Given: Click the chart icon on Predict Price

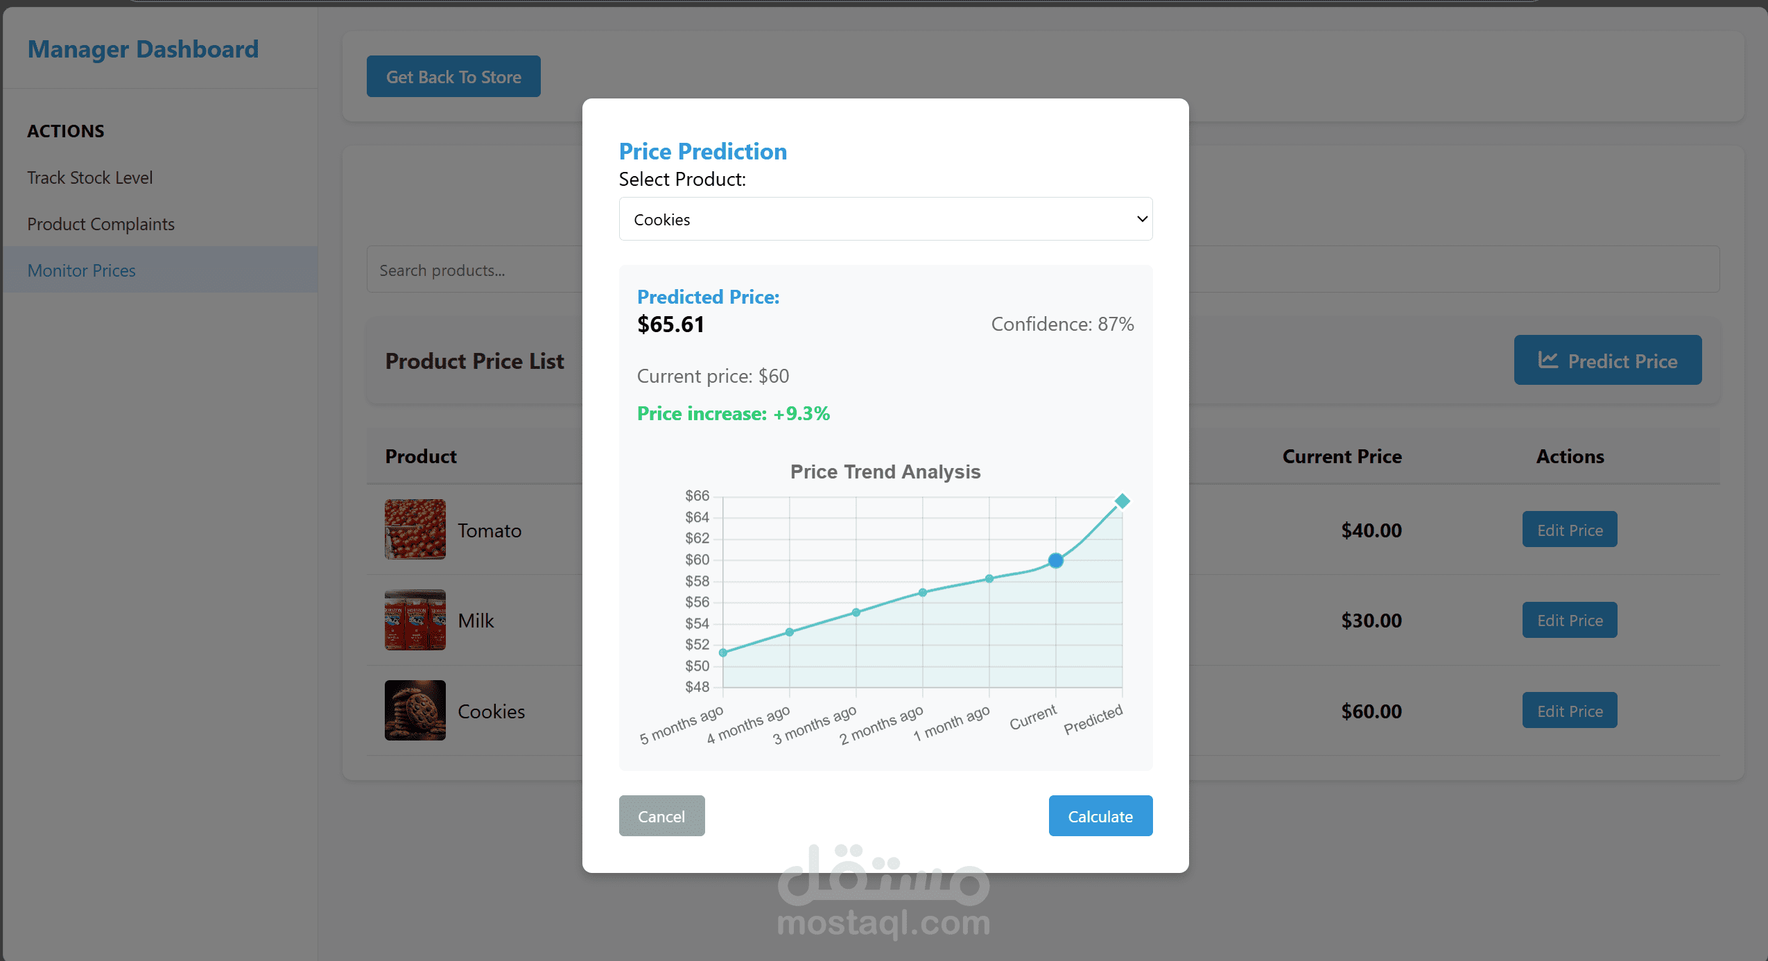Looking at the screenshot, I should pos(1548,360).
